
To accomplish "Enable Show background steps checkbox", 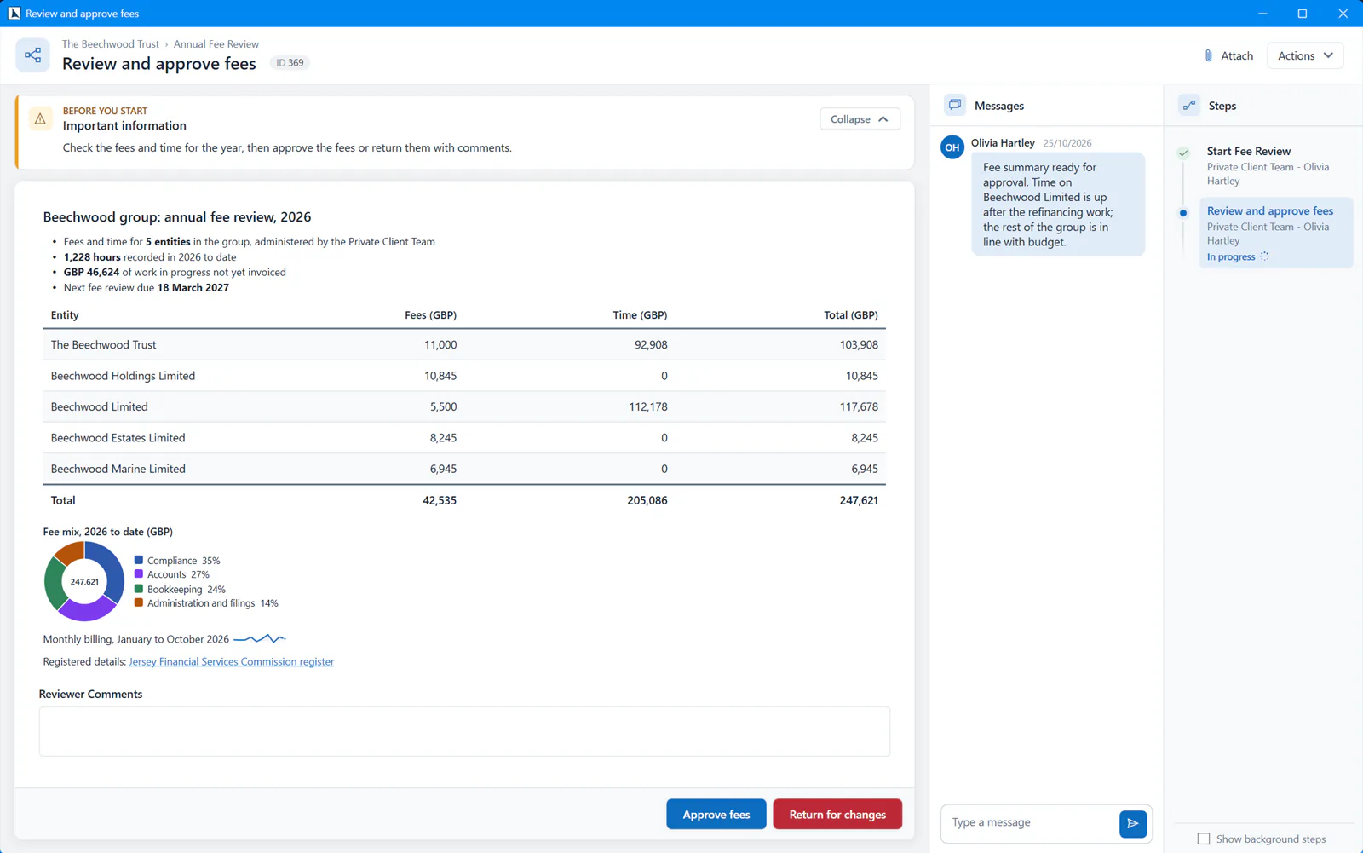I will (x=1204, y=839).
